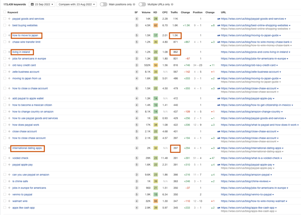Click the KD badge 66 for 'walmart wire'

[x=155, y=201]
